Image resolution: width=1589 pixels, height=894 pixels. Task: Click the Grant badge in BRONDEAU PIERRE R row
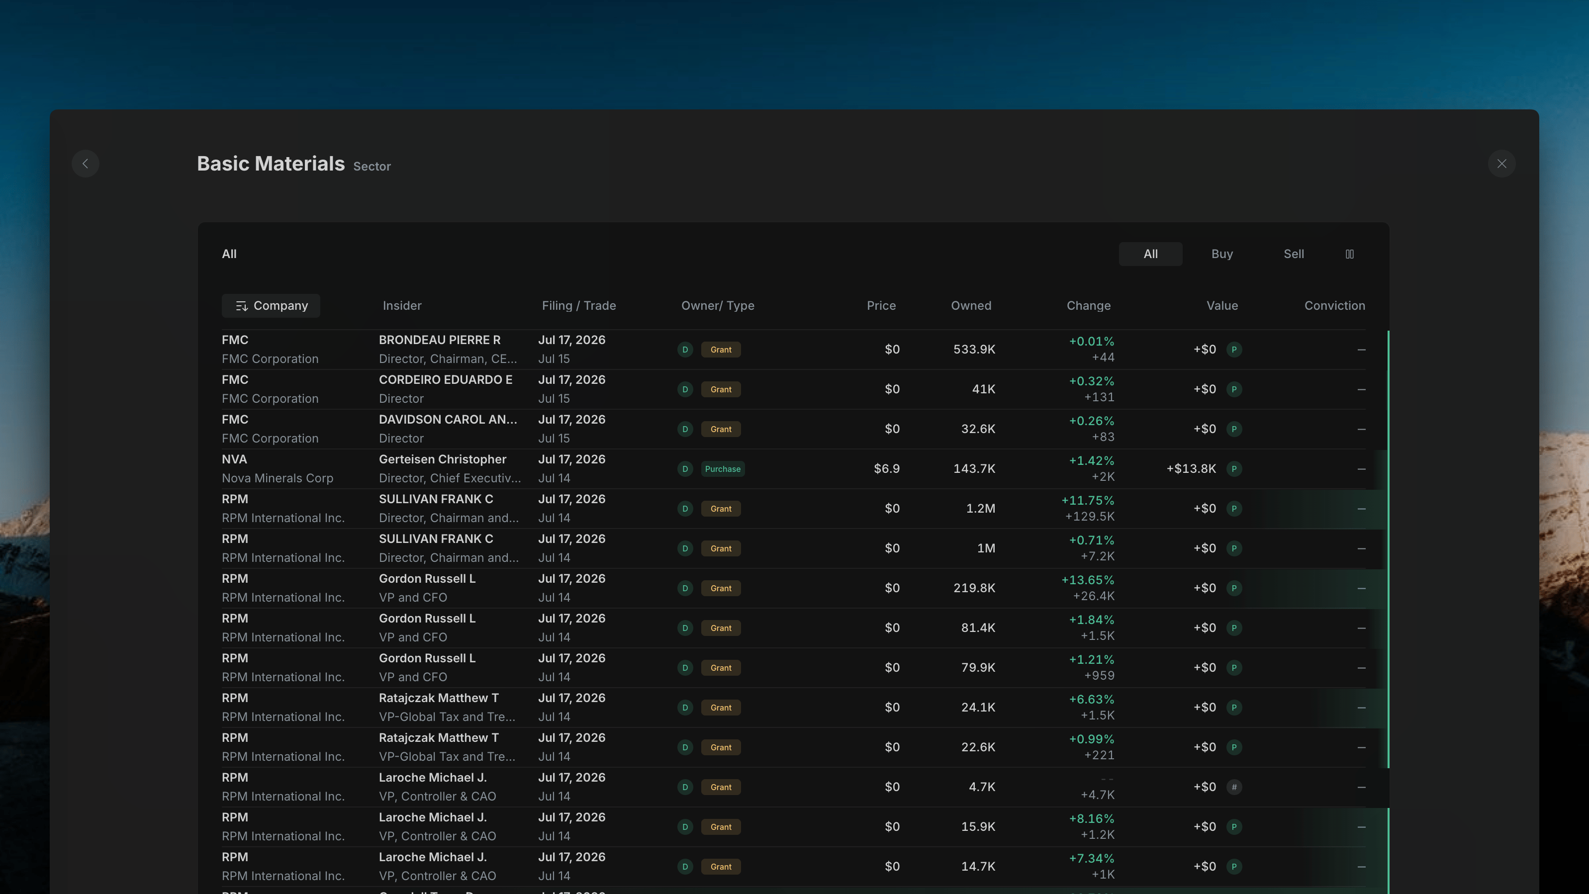(x=721, y=350)
